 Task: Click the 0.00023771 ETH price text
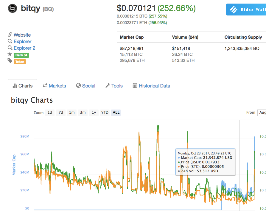pyautogui.click(x=132, y=23)
